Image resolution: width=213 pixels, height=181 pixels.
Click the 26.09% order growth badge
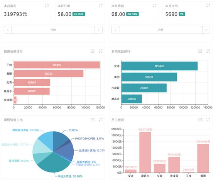(x=79, y=14)
